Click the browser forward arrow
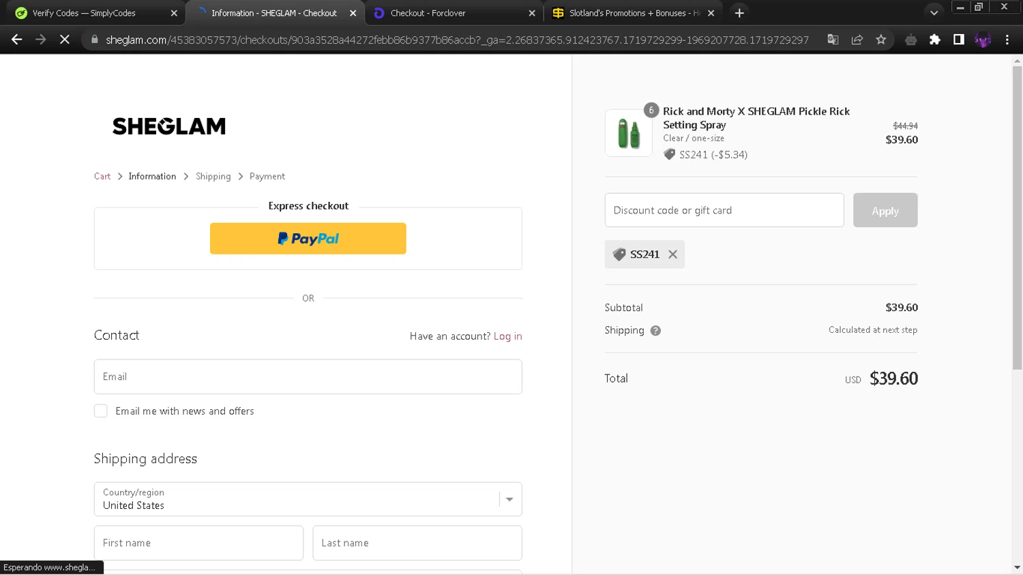This screenshot has height=575, width=1023. (x=41, y=40)
